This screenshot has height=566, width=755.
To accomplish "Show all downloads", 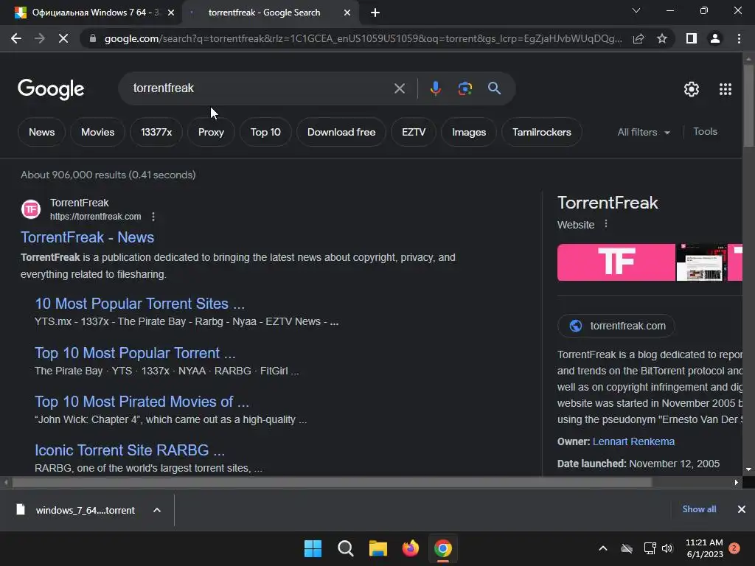I will (699, 509).
